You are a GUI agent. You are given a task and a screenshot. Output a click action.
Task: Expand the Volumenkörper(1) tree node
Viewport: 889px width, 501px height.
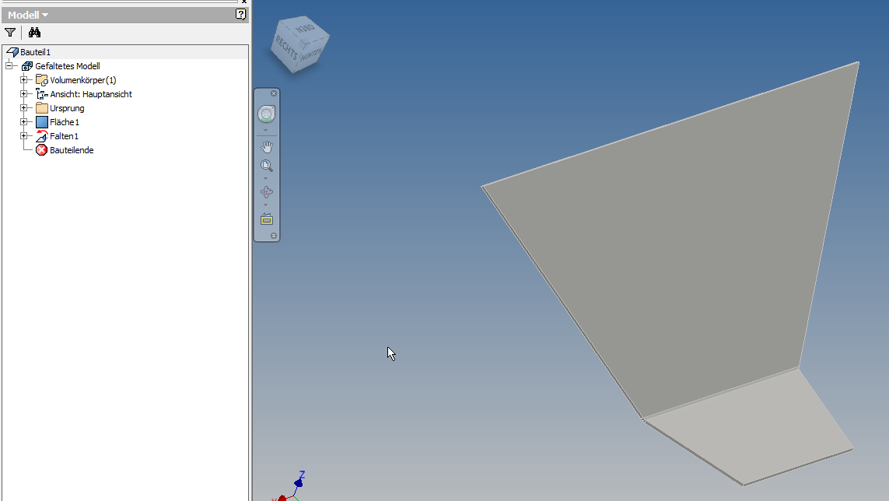point(24,79)
